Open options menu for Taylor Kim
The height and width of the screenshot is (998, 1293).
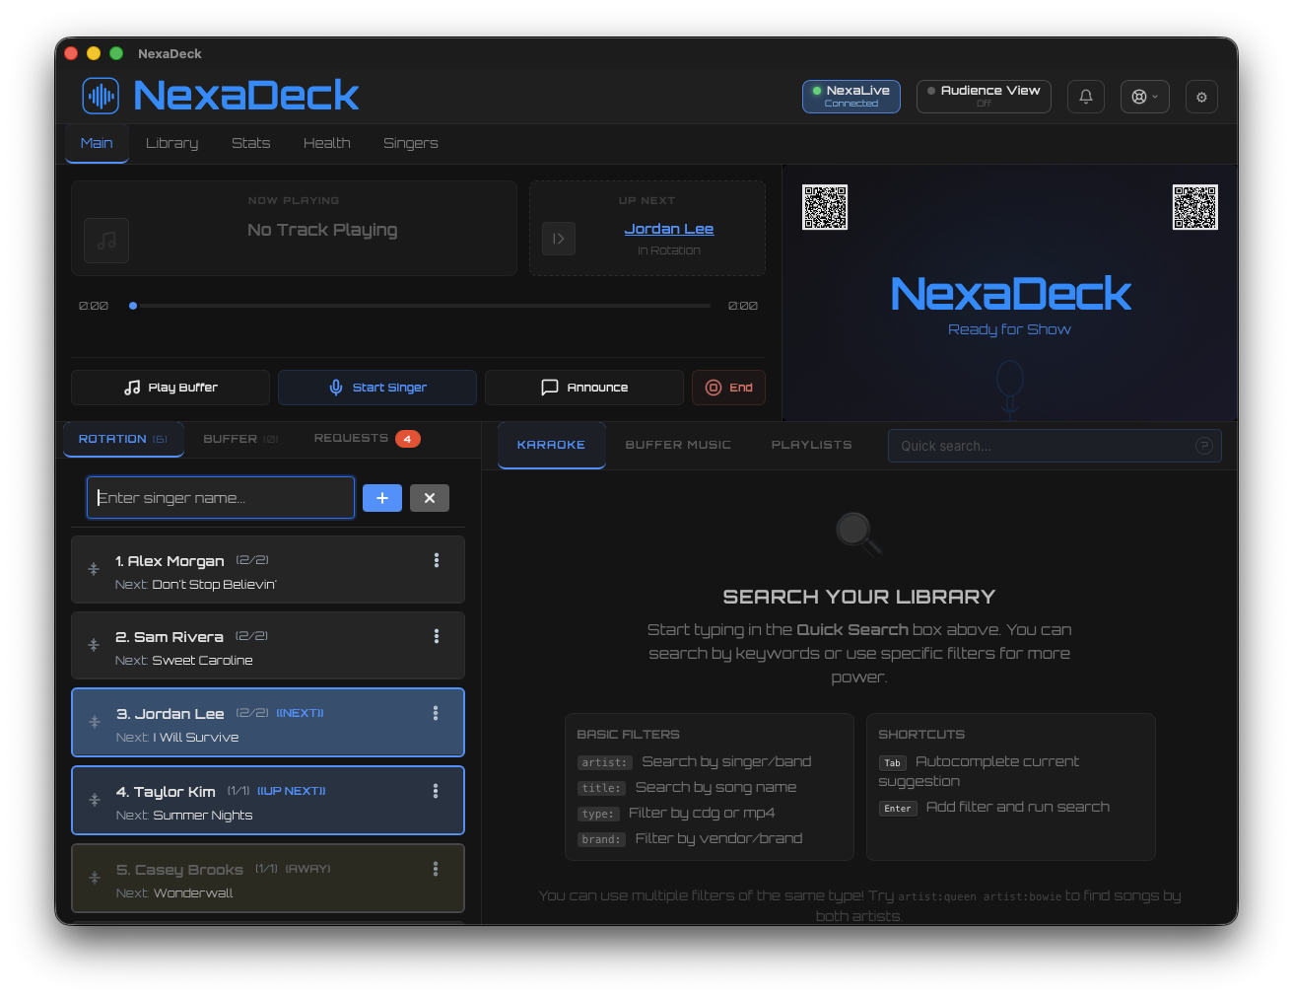click(436, 791)
